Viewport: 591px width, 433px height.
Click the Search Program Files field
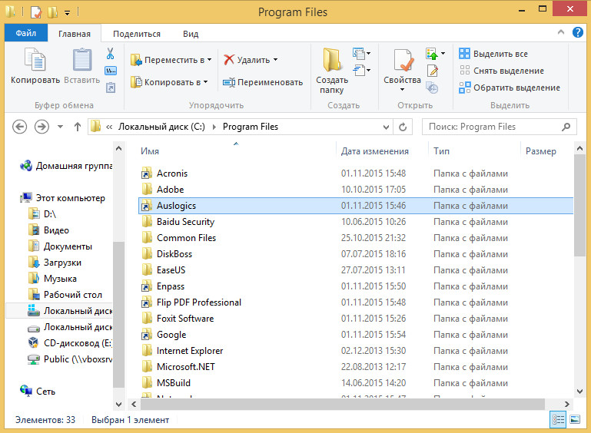499,127
